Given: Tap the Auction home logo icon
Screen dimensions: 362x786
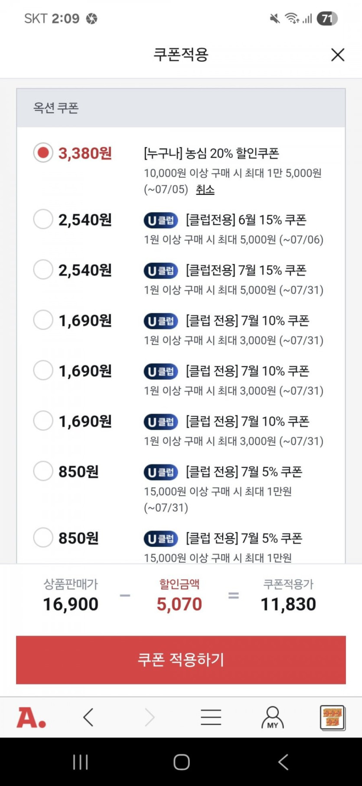Looking at the screenshot, I should [x=31, y=717].
